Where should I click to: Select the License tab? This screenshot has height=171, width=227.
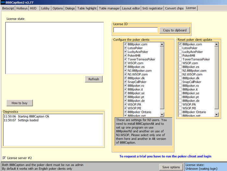[191, 8]
